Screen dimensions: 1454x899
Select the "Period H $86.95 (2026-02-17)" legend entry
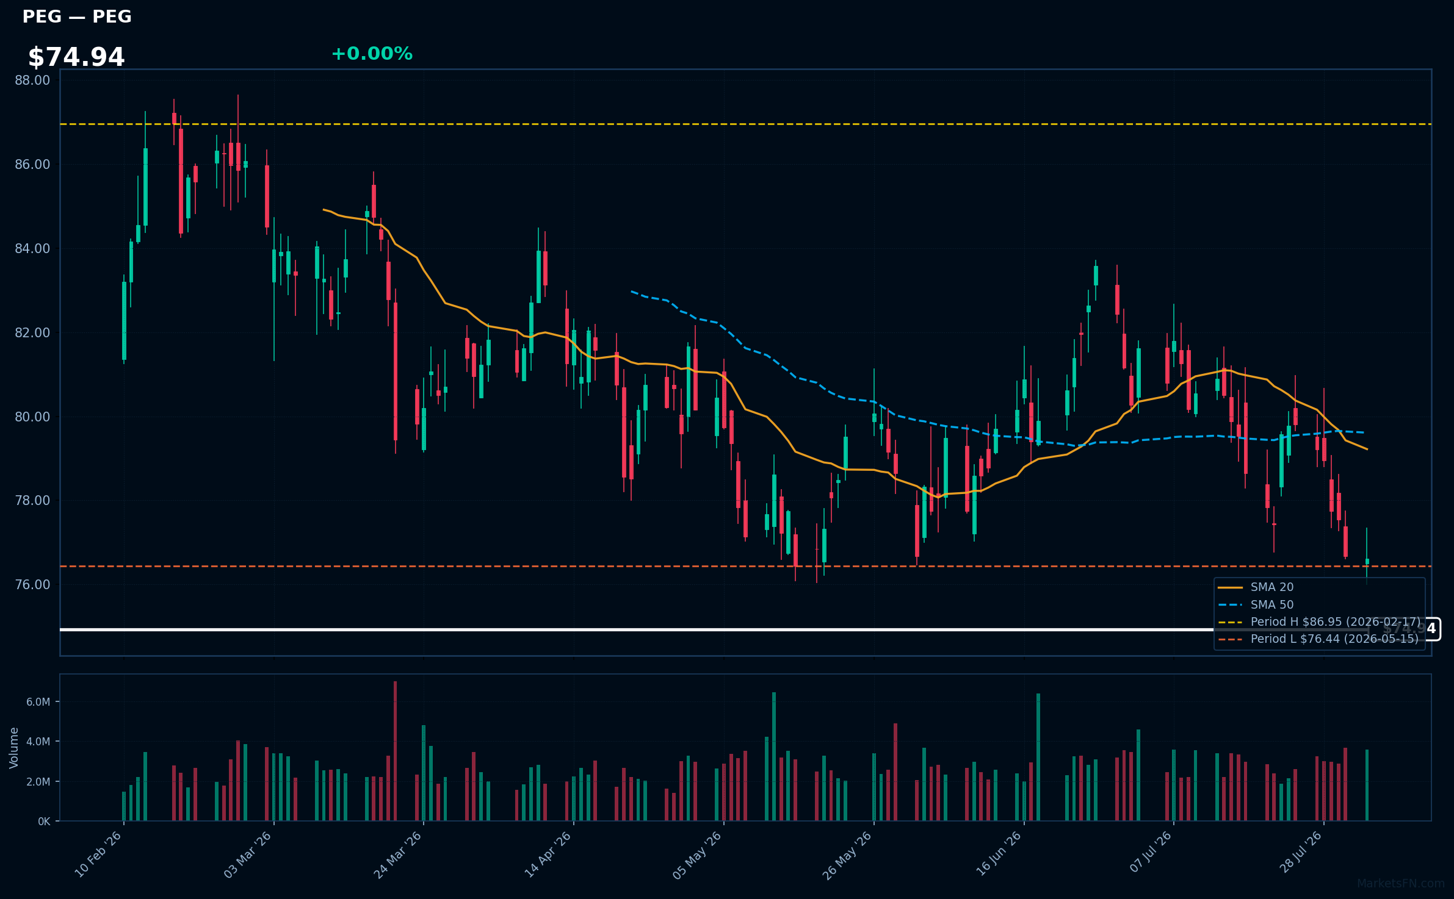click(1336, 622)
